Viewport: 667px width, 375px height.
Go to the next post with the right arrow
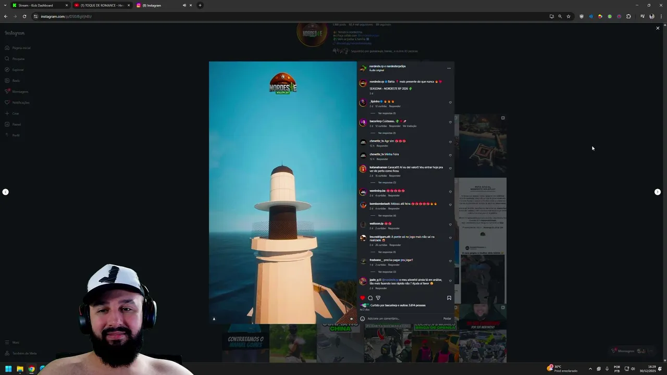click(x=658, y=192)
